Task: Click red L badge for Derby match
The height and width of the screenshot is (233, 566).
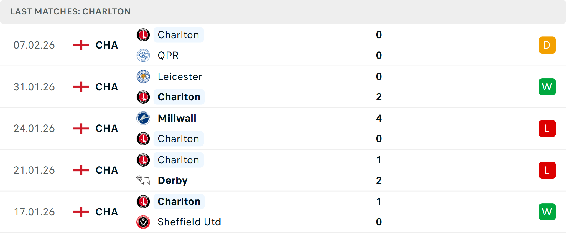Action: (x=547, y=170)
